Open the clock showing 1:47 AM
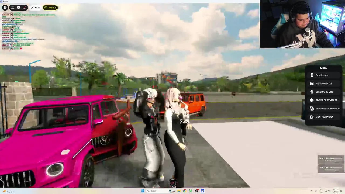This screenshot has width=345, height=194. point(336,191)
